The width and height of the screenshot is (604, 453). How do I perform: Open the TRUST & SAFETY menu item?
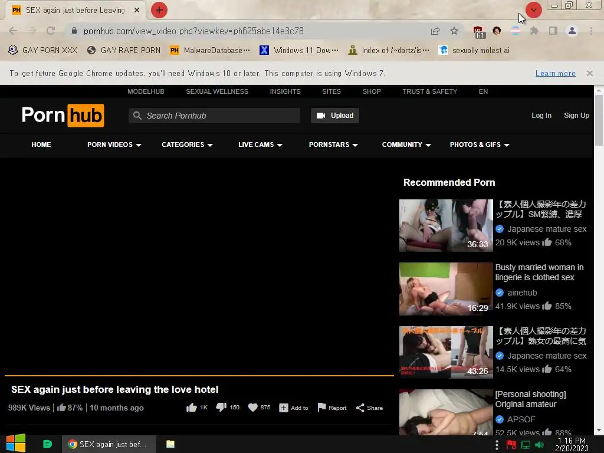pyautogui.click(x=429, y=91)
